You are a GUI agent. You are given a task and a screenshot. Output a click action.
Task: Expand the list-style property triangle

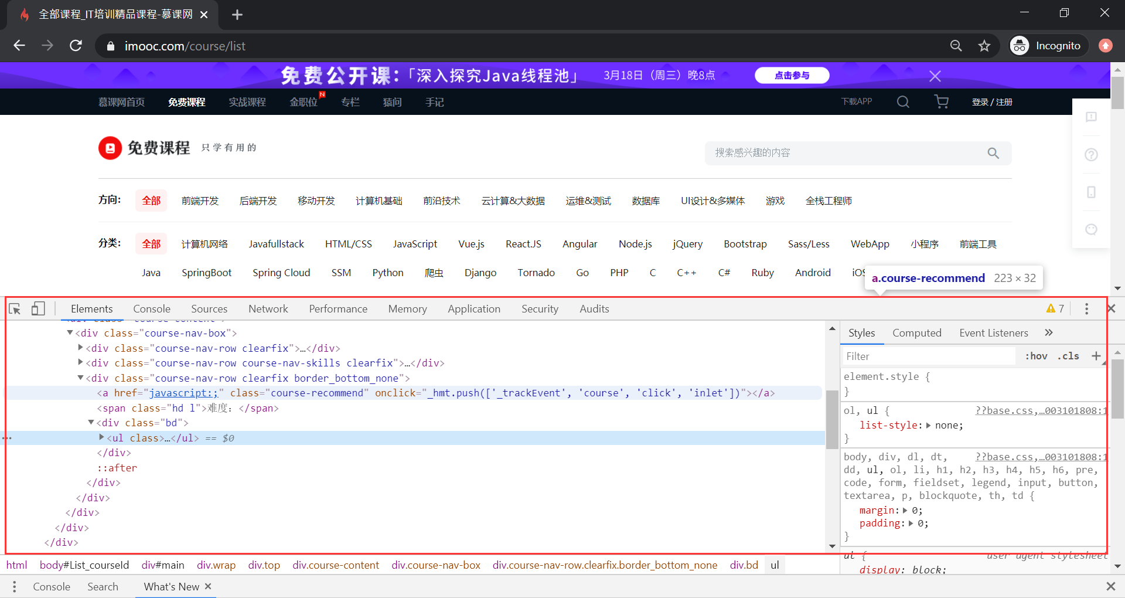click(928, 426)
